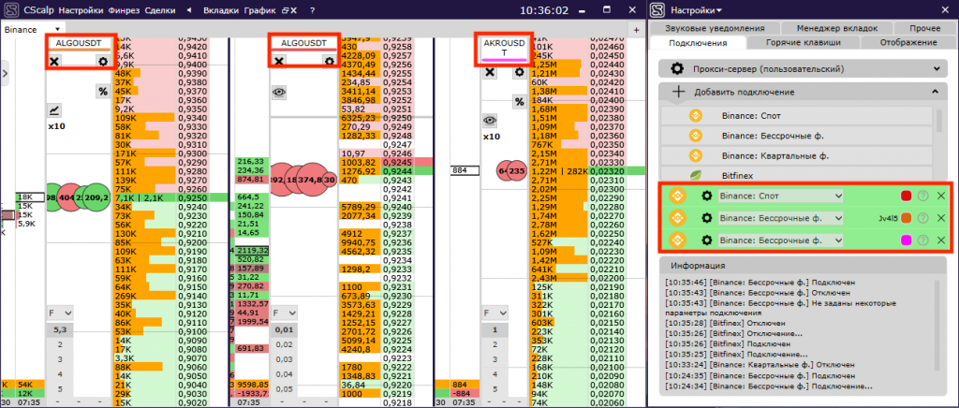Change orange color of Jv4l5 connection
Screen dimensions: 959x408
coord(907,218)
